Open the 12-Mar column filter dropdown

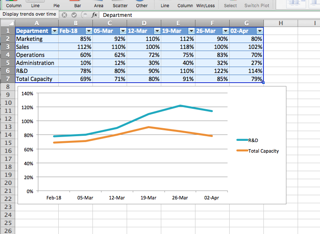click(x=157, y=31)
